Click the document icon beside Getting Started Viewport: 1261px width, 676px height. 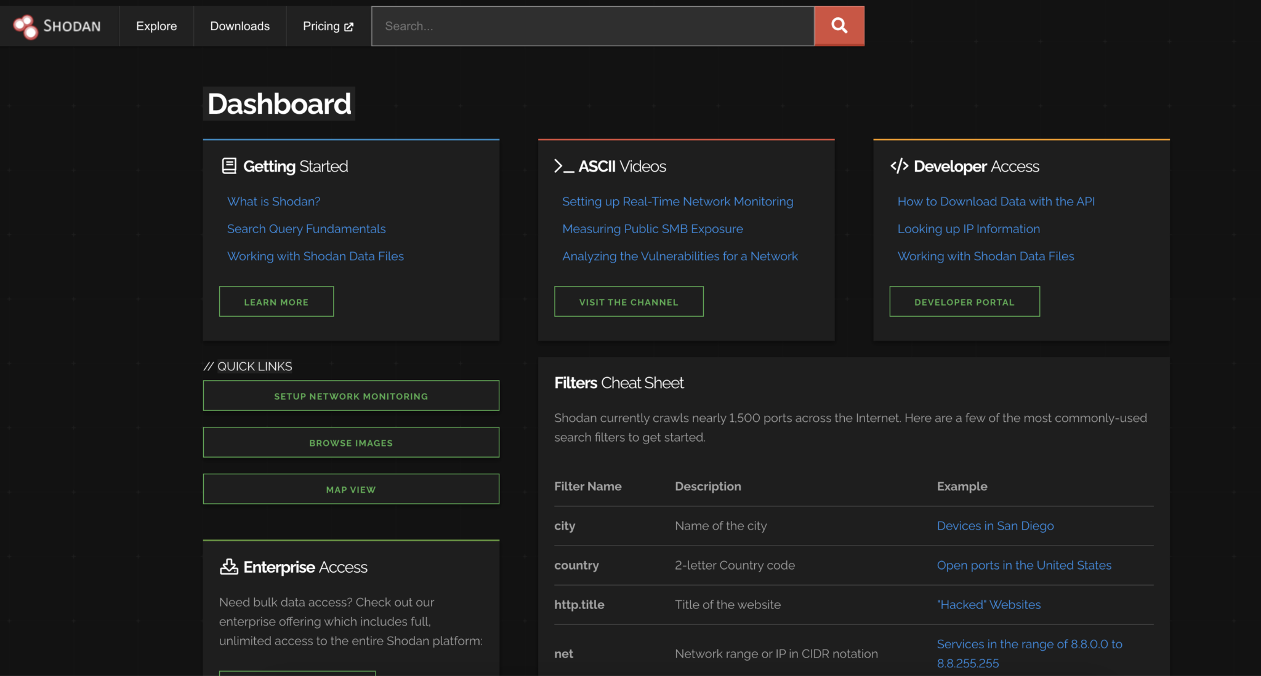tap(229, 165)
